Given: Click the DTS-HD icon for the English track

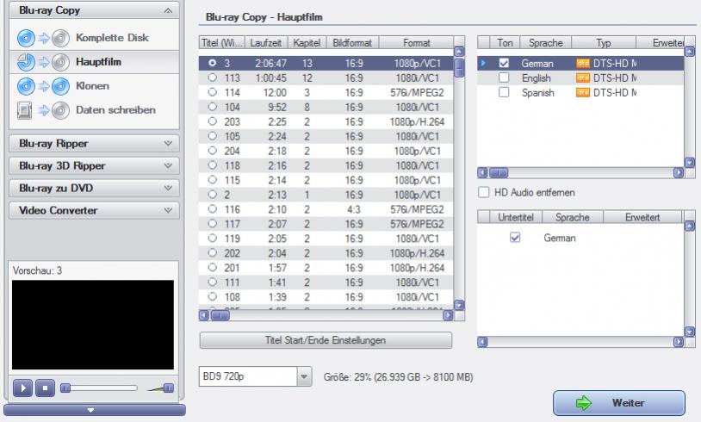Looking at the screenshot, I should click(x=581, y=78).
